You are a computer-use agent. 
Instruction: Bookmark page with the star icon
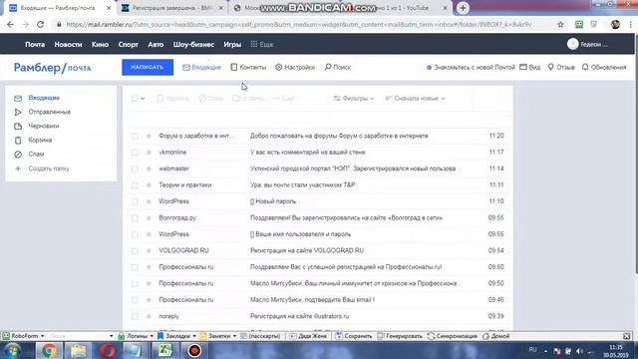coord(560,24)
